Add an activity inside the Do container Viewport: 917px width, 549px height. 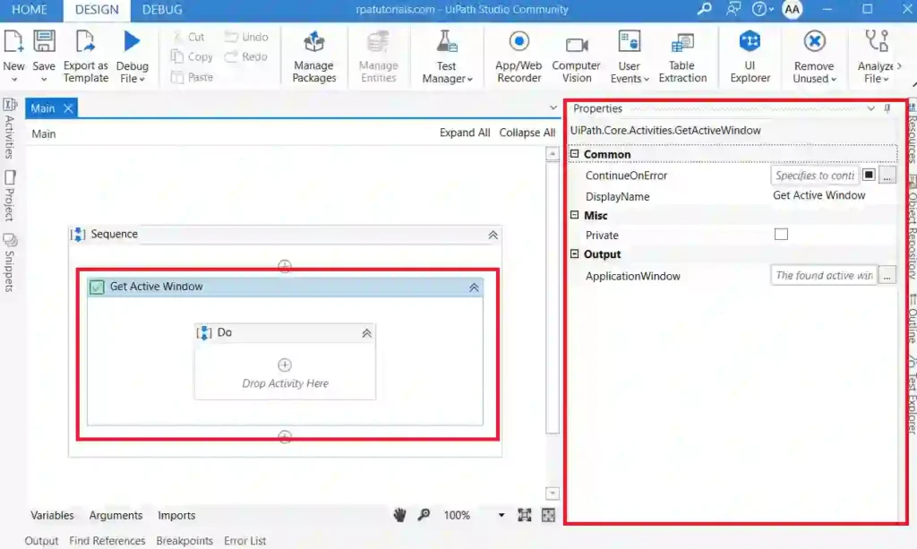tap(285, 365)
